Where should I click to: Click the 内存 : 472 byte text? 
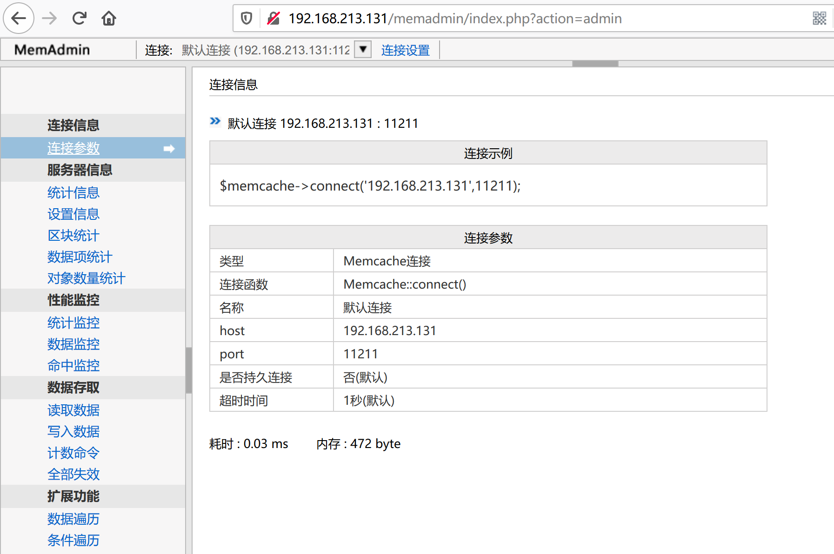(x=358, y=444)
